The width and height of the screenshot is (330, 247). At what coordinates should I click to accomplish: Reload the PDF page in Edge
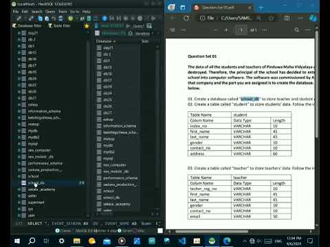186,19
